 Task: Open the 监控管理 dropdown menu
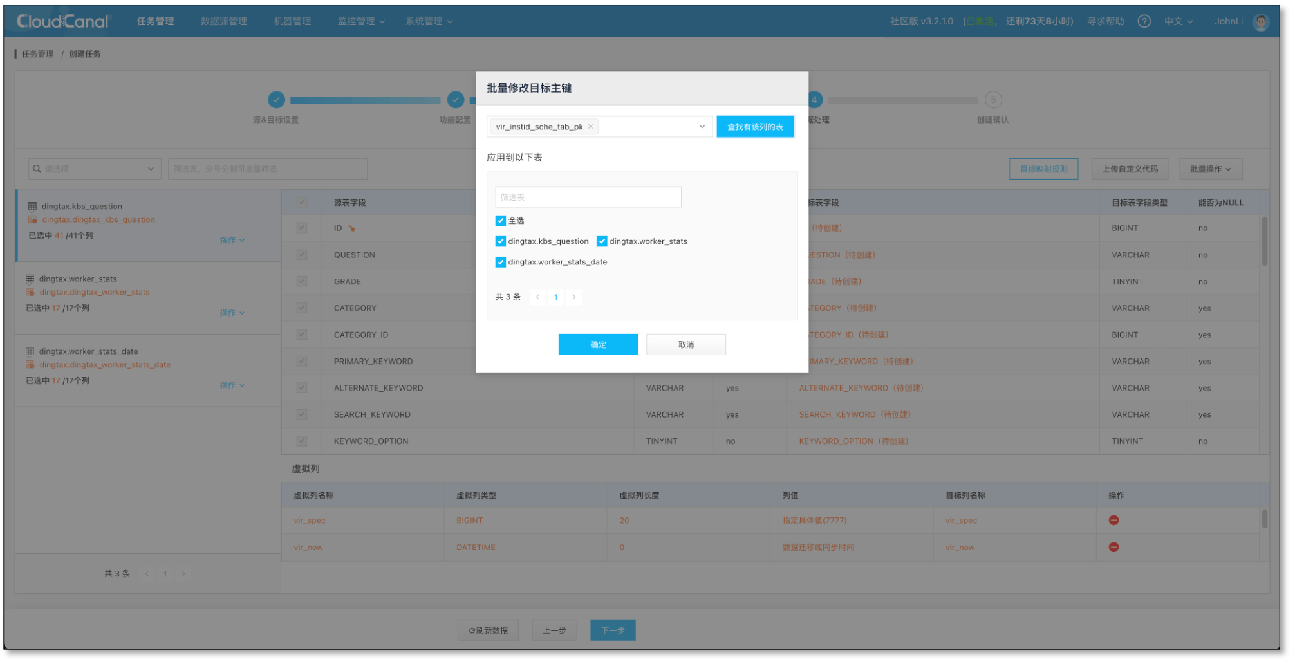(x=360, y=21)
